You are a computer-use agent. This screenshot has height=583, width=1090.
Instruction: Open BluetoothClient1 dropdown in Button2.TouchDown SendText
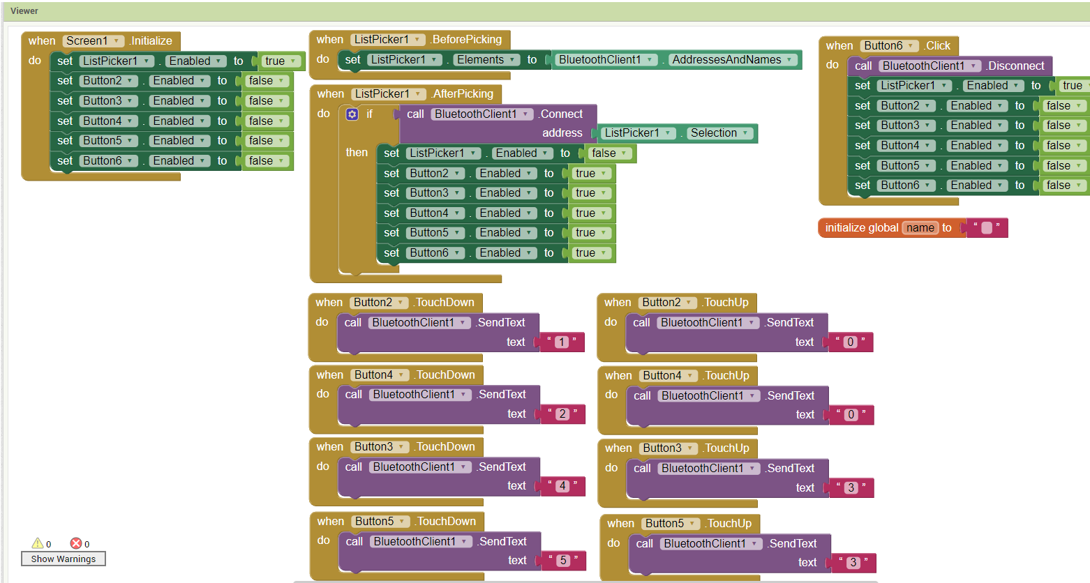point(419,322)
